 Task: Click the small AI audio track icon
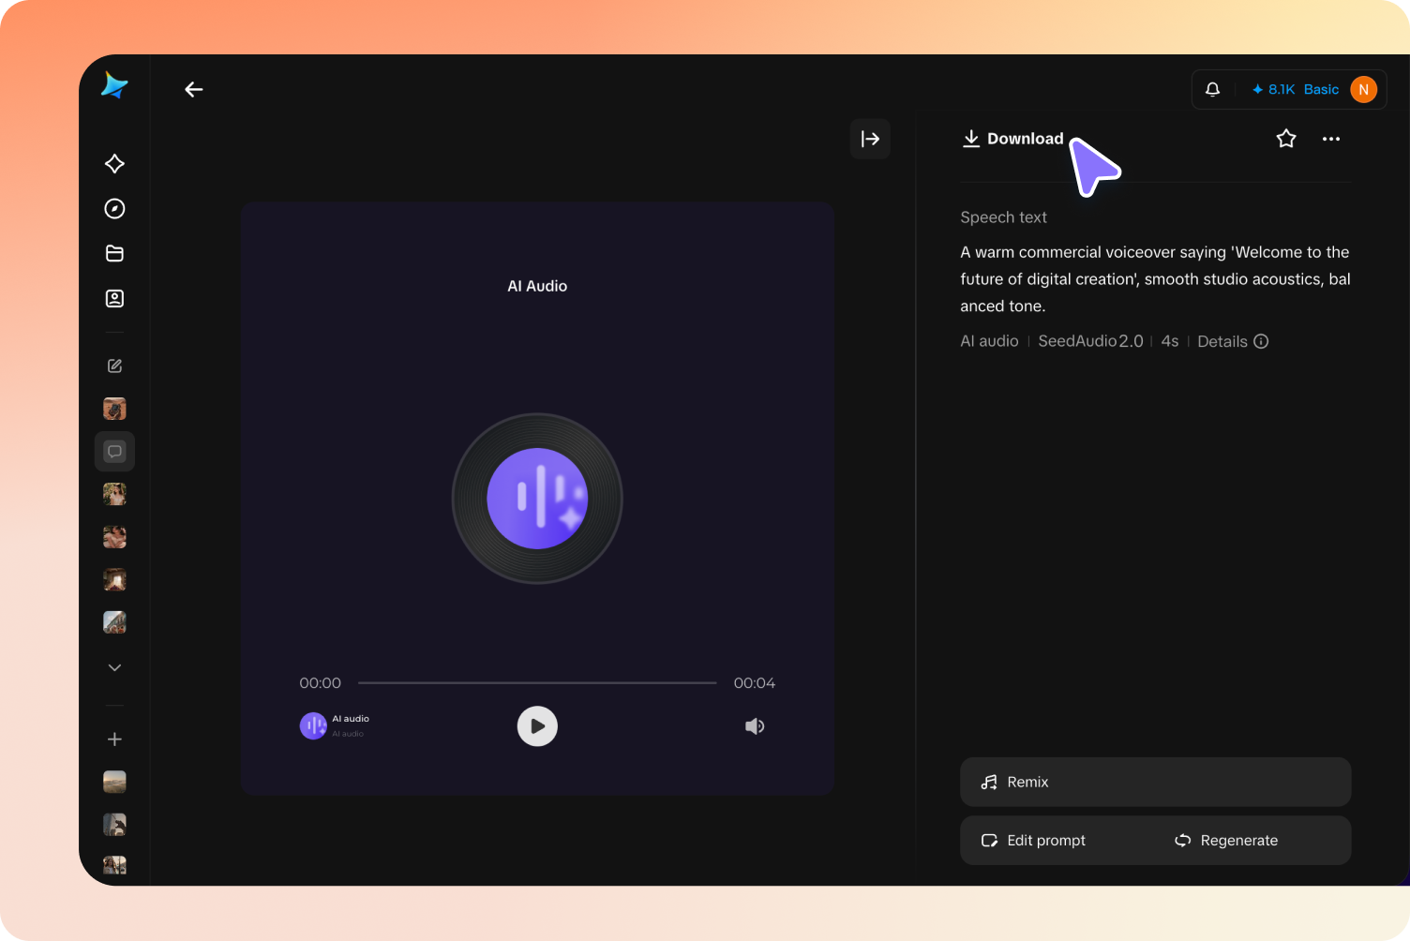[x=313, y=725]
